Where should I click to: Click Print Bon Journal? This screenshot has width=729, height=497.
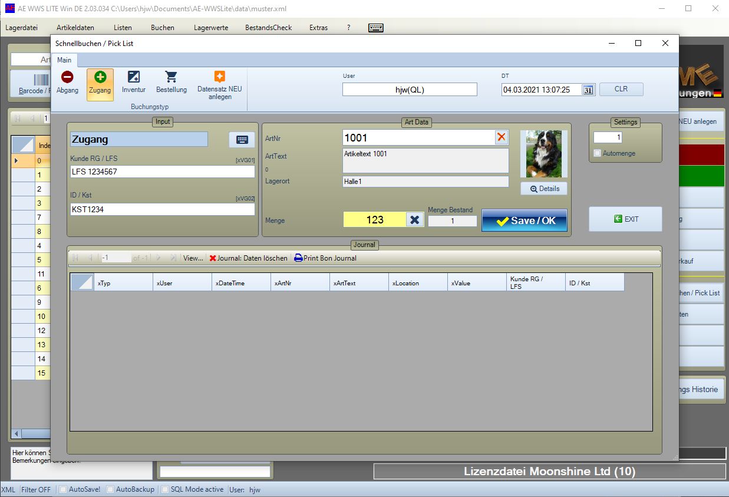(x=325, y=258)
